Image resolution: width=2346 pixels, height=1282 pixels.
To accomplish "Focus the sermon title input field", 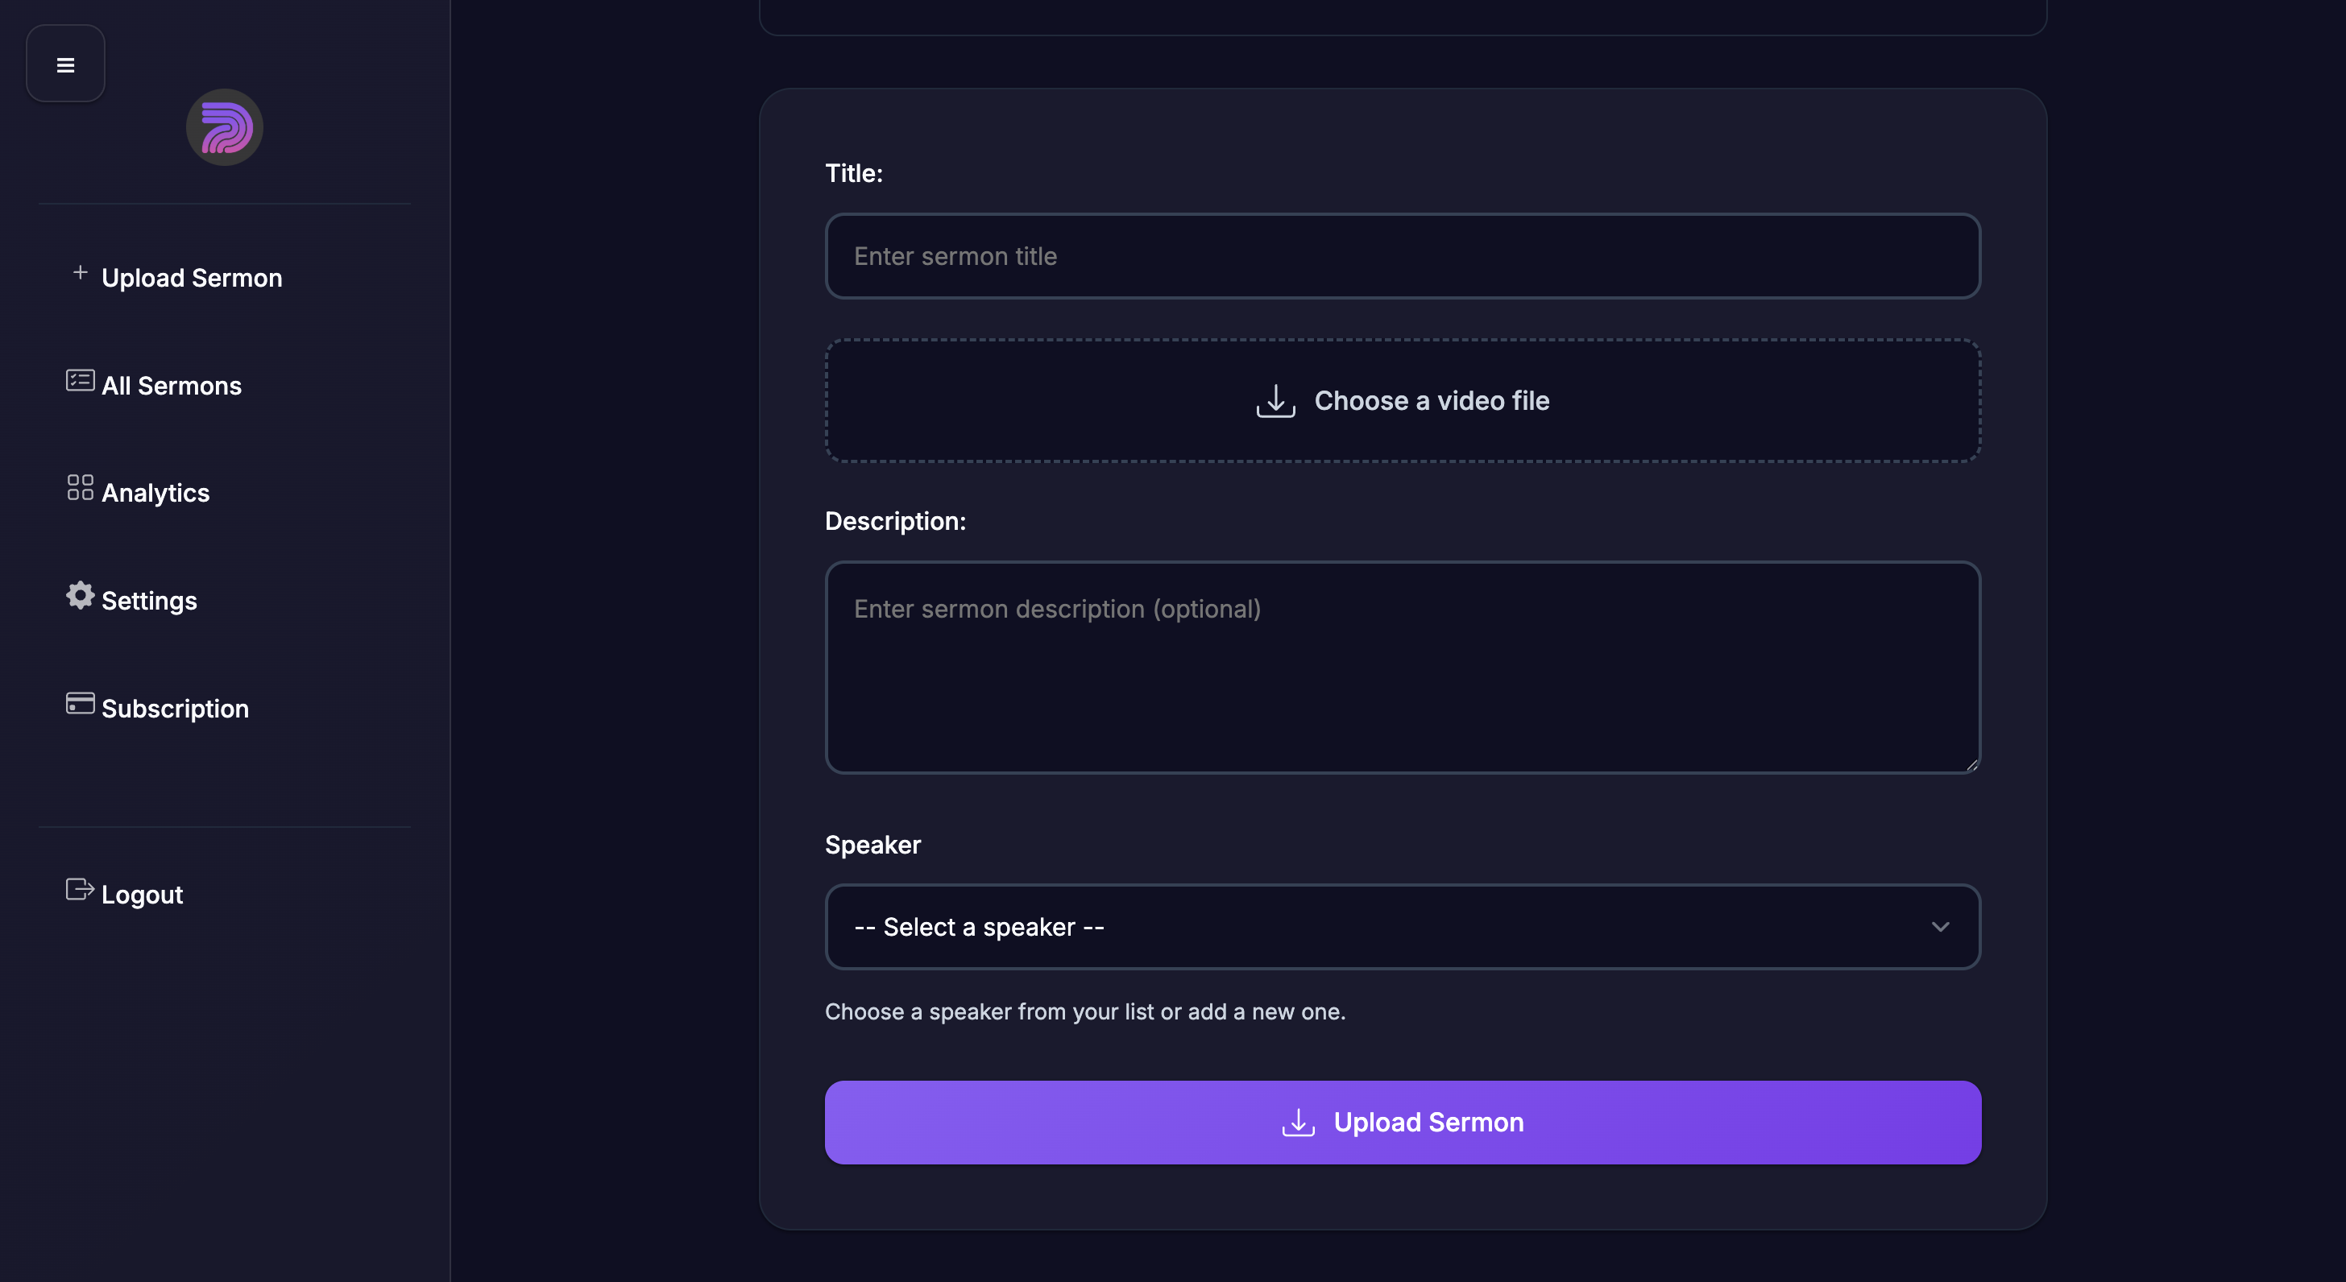I will tap(1403, 257).
